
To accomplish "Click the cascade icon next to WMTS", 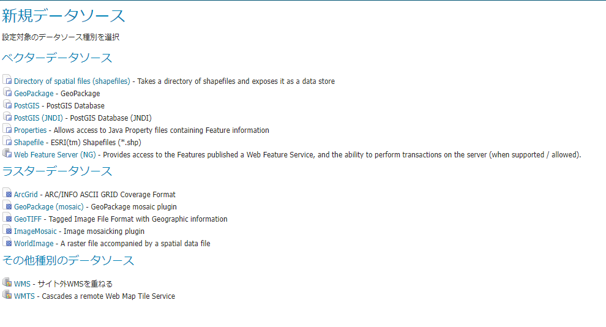I will (7, 295).
